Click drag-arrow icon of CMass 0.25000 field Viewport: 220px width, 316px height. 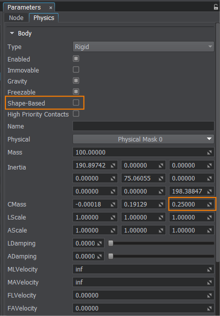click(209, 204)
